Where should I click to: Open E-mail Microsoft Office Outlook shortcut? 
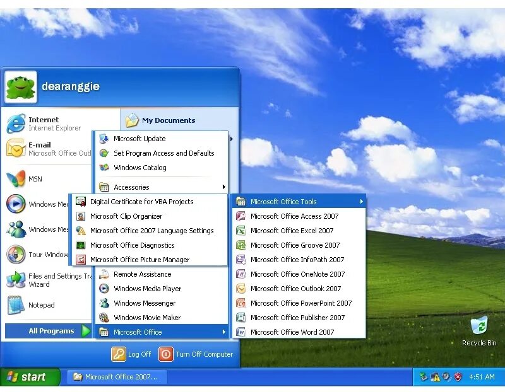click(49, 149)
